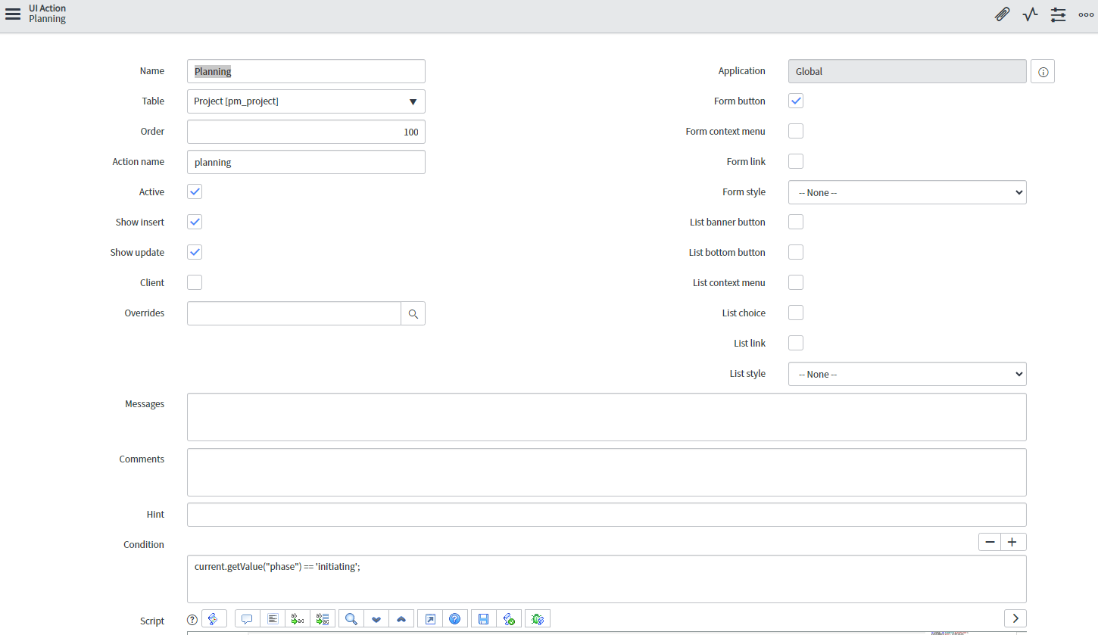This screenshot has width=1098, height=635.
Task: Click the Action name input field
Action: tap(306, 162)
